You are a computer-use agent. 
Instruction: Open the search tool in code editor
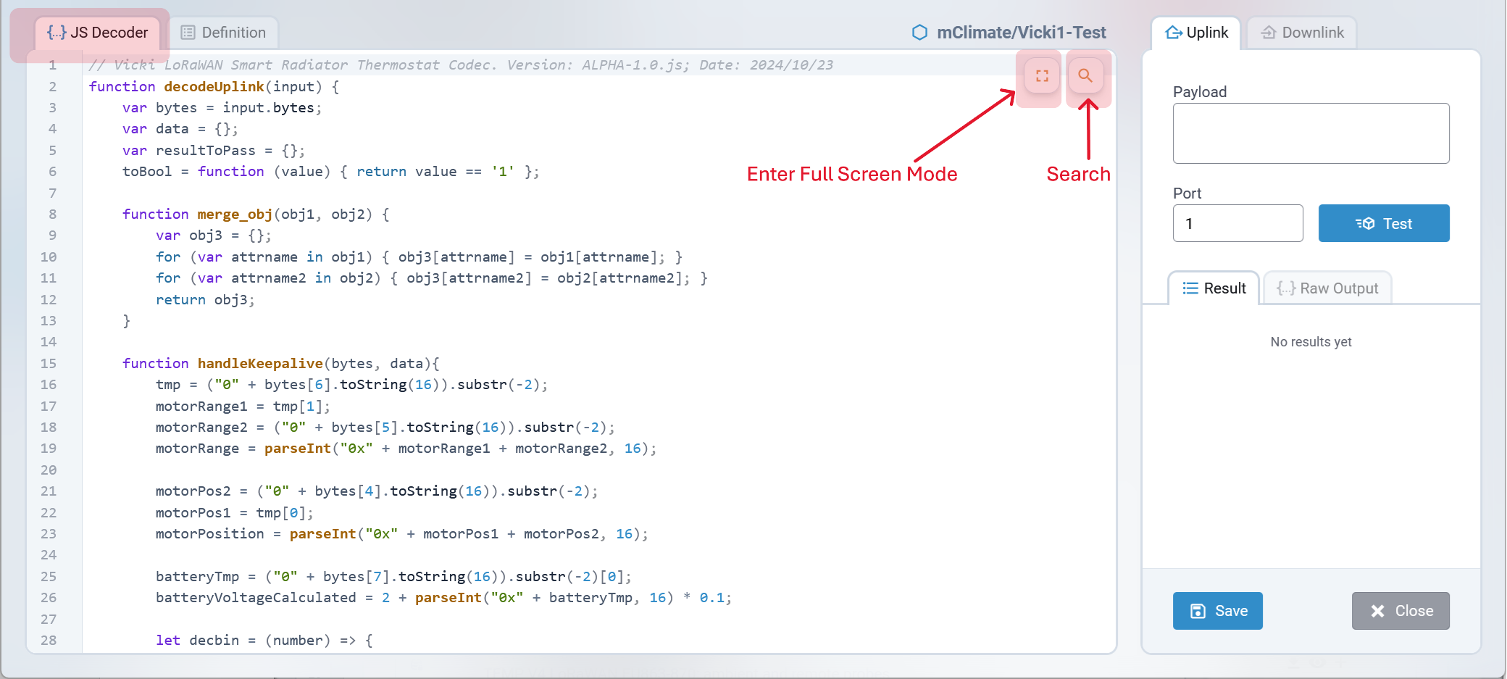coord(1085,76)
